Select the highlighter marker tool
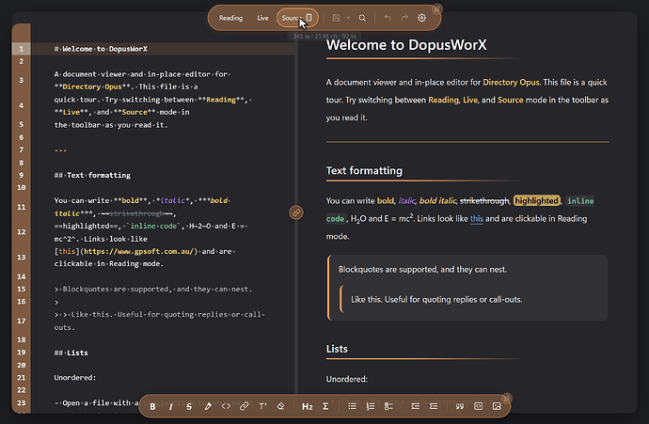The height and width of the screenshot is (424, 649). pos(208,406)
